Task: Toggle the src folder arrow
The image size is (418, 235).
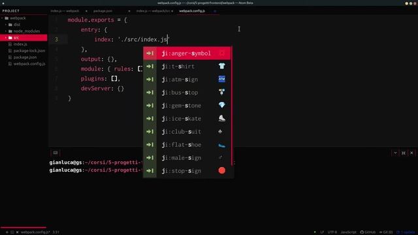Action: pos(6,38)
